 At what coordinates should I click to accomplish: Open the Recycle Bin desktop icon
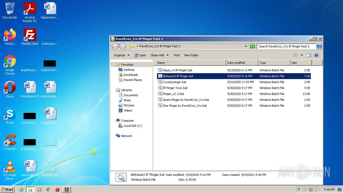[x=10, y=11]
